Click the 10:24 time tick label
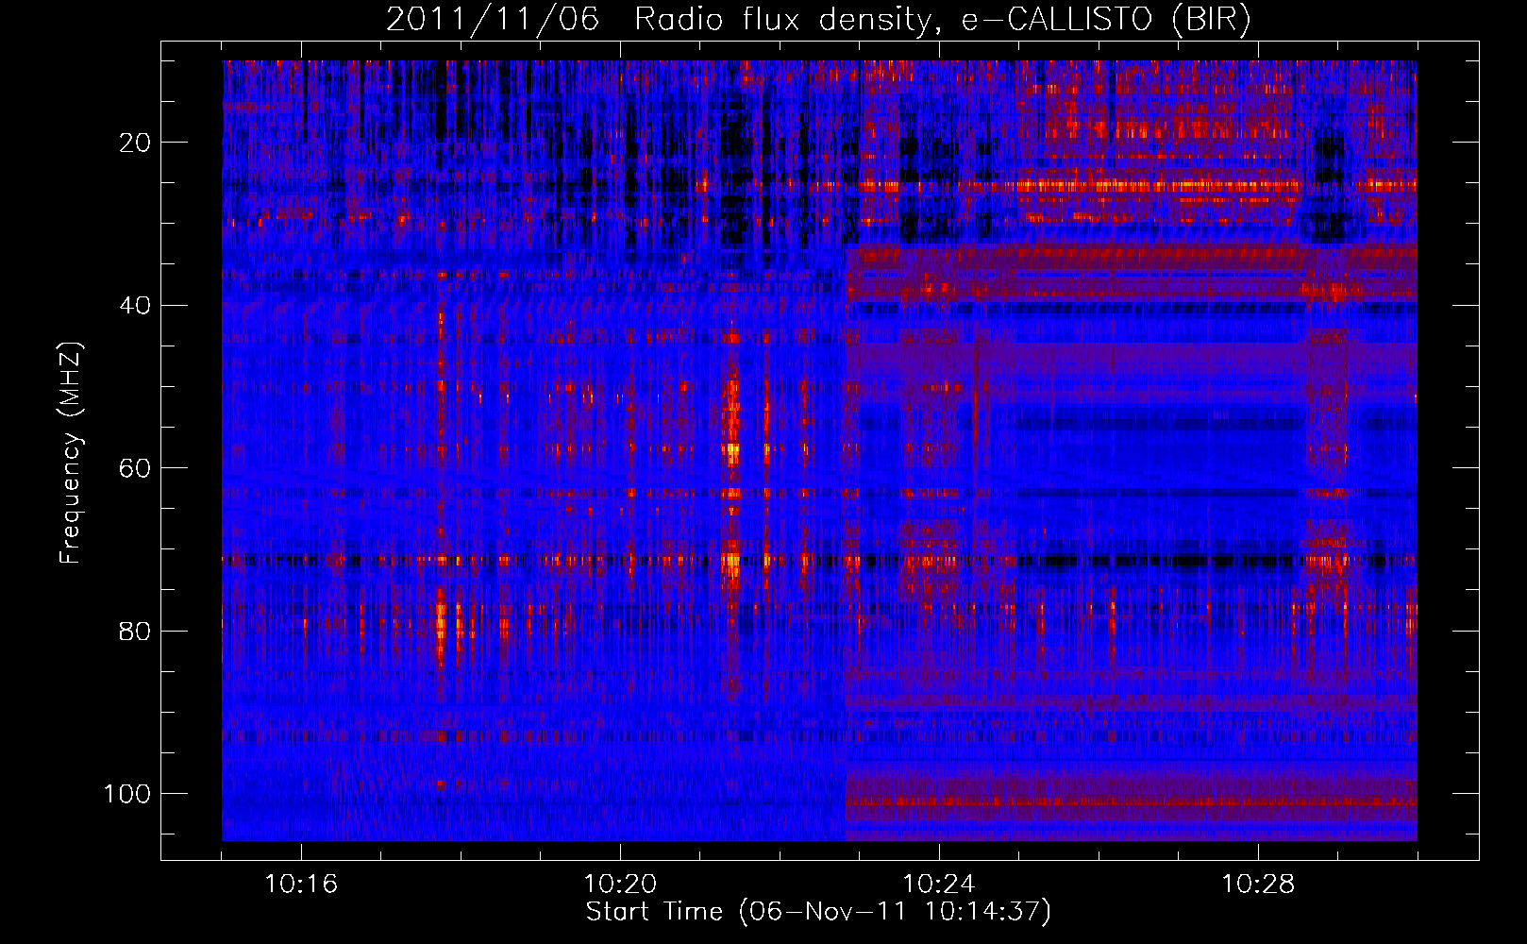 click(939, 885)
